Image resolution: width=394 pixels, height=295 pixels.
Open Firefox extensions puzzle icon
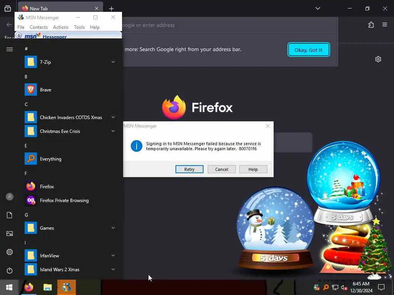(x=371, y=25)
